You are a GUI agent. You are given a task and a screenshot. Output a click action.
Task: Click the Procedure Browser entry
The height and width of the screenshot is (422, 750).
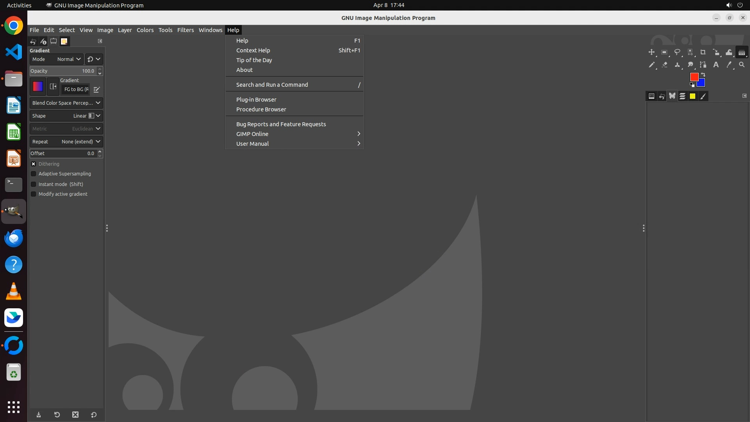[261, 109]
